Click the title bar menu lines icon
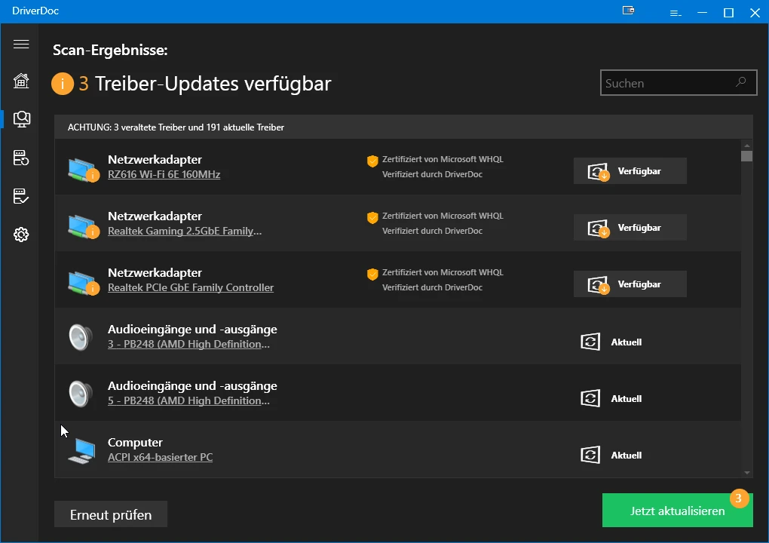 (x=676, y=13)
